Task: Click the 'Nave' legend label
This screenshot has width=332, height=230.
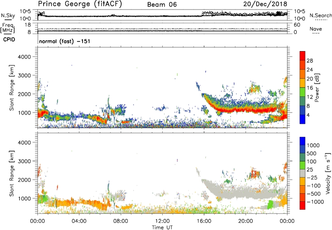Action: coord(316,29)
